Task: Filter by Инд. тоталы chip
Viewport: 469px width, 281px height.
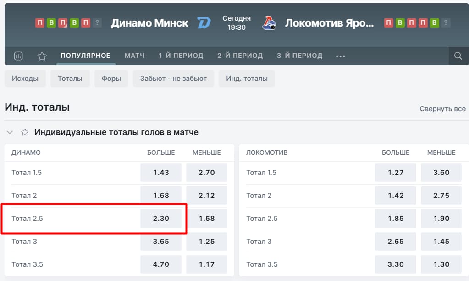Action: click(x=247, y=79)
